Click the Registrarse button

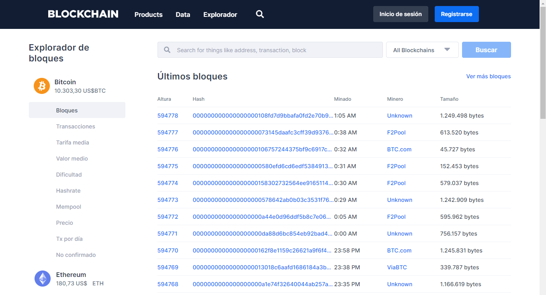(457, 14)
